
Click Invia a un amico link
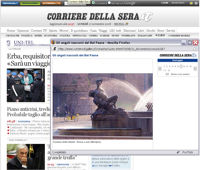click(180, 74)
